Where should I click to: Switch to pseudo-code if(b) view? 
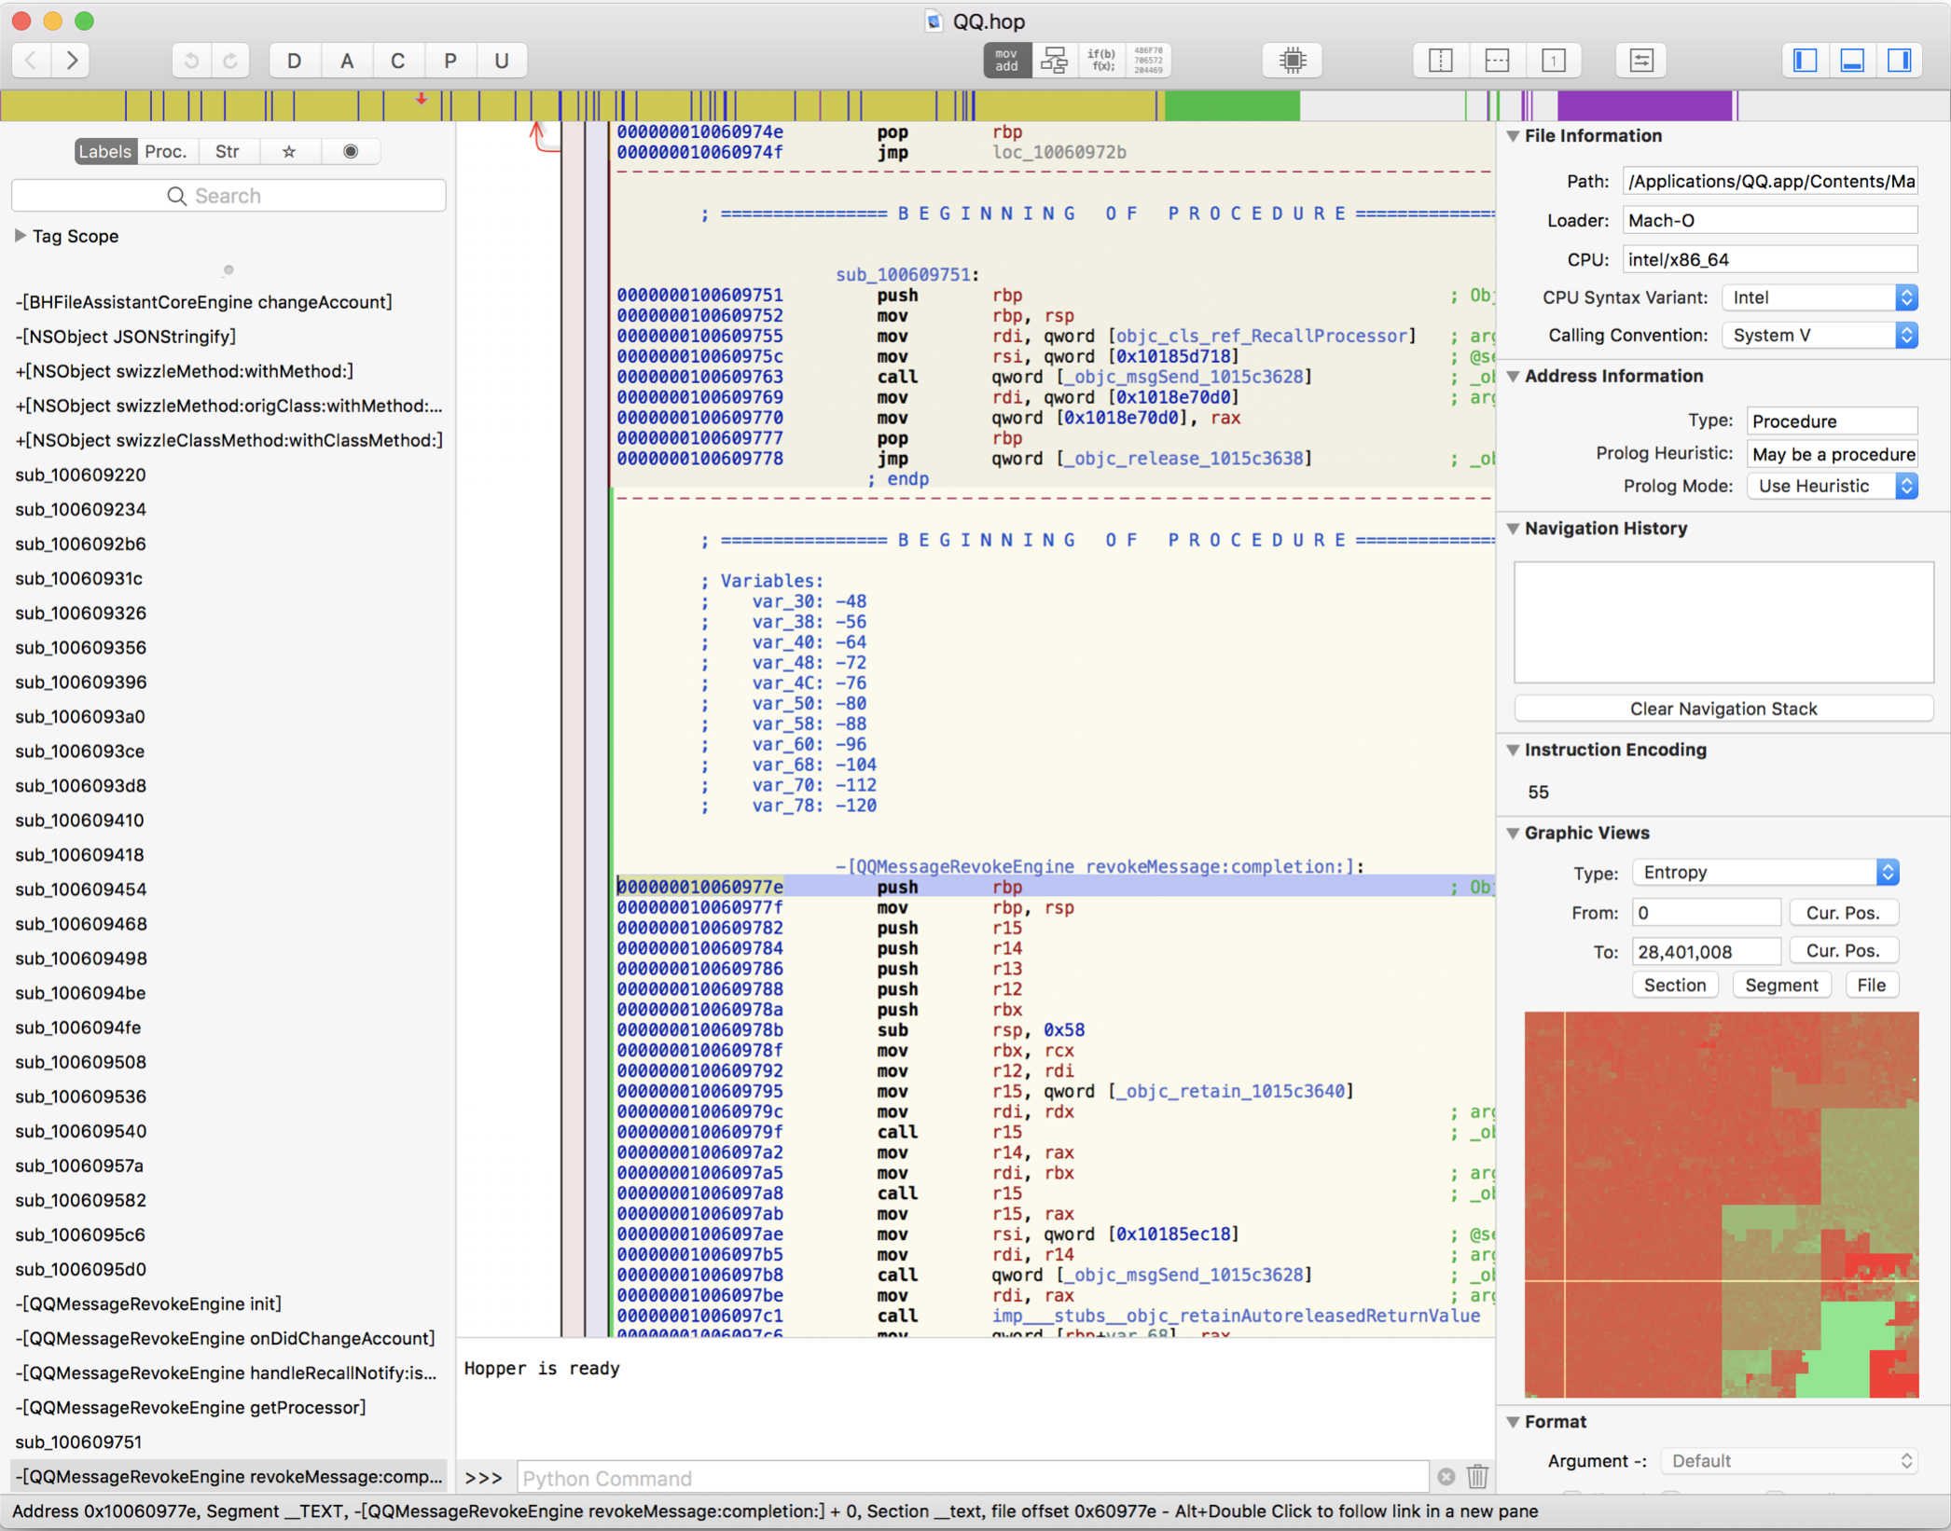[1101, 61]
